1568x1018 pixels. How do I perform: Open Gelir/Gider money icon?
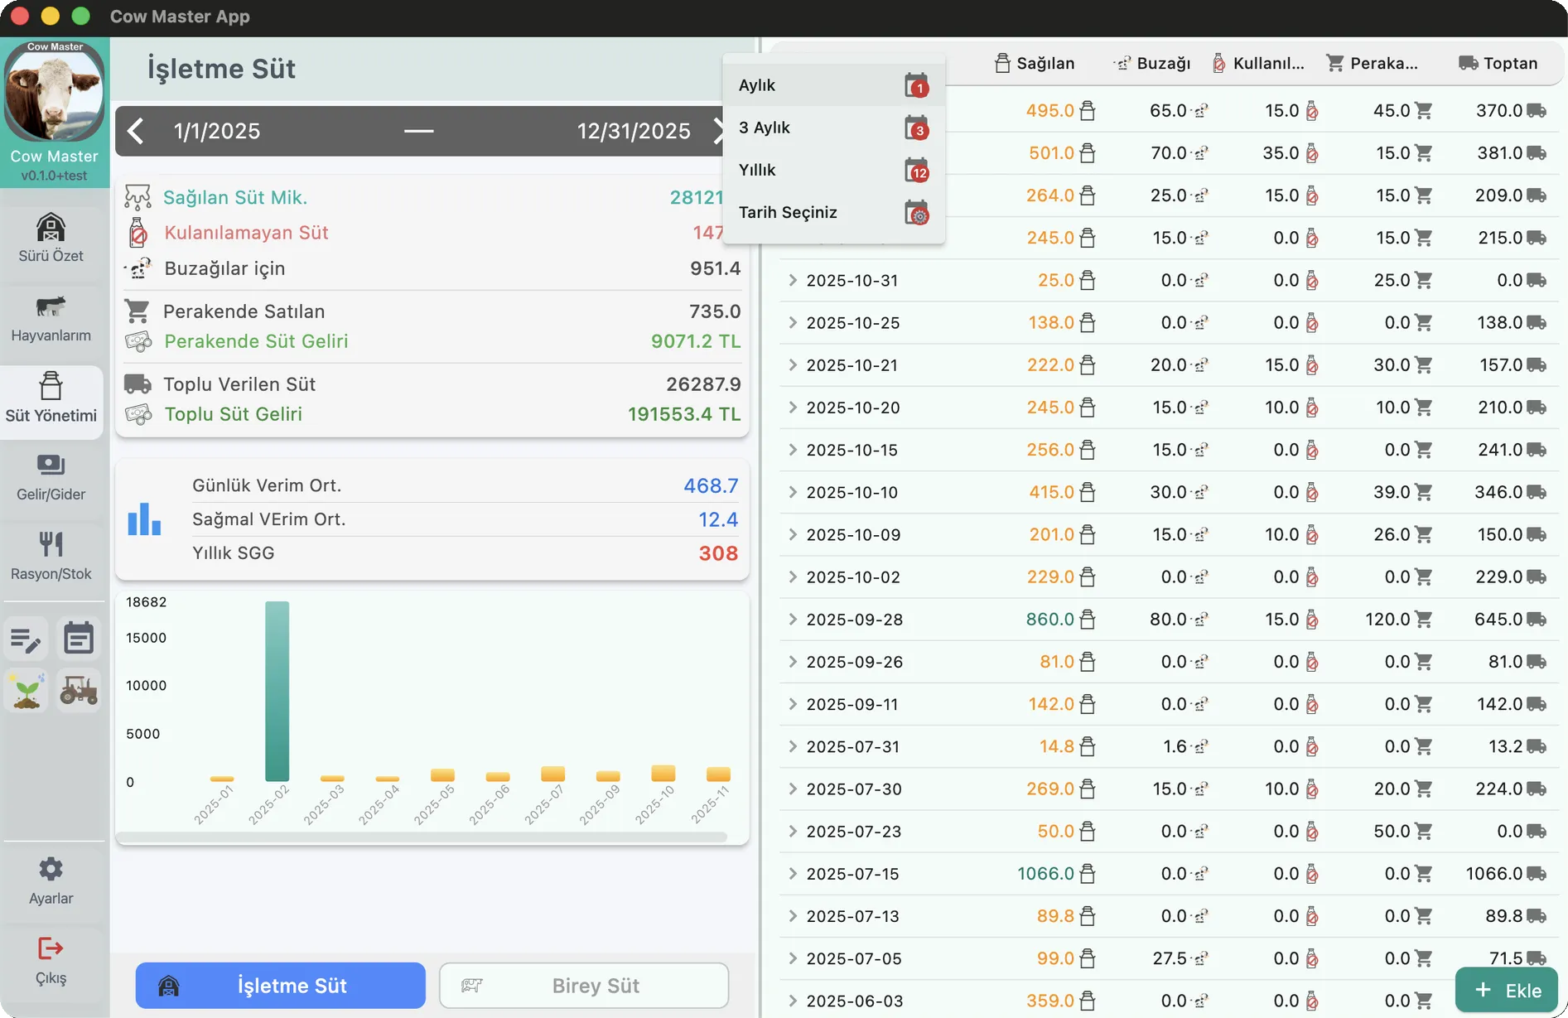(x=51, y=476)
